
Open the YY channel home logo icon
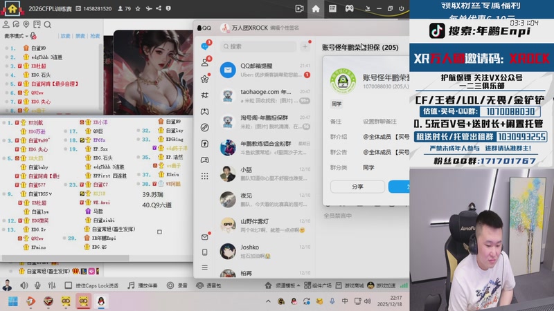pyautogui.click(x=12, y=8)
